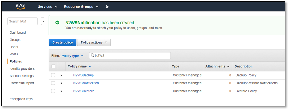Open the Services menu
Viewport: 289px width, 110px height.
(x=48, y=7)
